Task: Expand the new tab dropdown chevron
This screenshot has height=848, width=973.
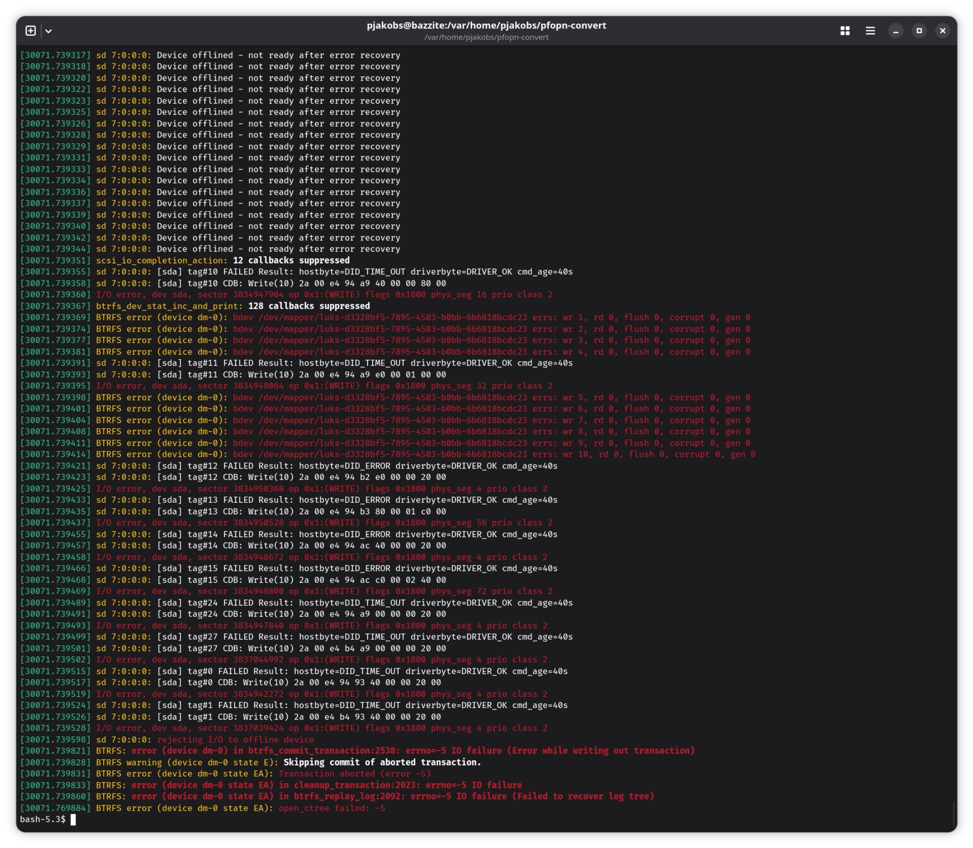Action: tap(48, 31)
